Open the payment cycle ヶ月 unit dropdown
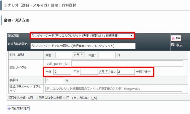 104,71
